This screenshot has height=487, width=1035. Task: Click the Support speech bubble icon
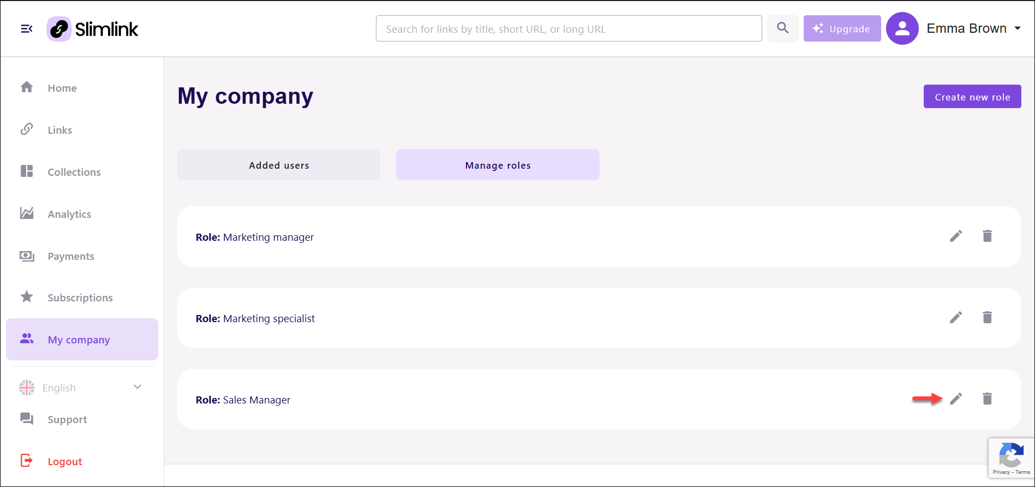pyautogui.click(x=27, y=419)
